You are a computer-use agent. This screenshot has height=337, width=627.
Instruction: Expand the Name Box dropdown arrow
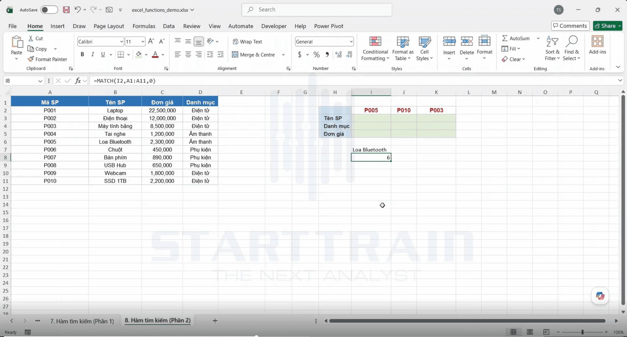(40, 81)
